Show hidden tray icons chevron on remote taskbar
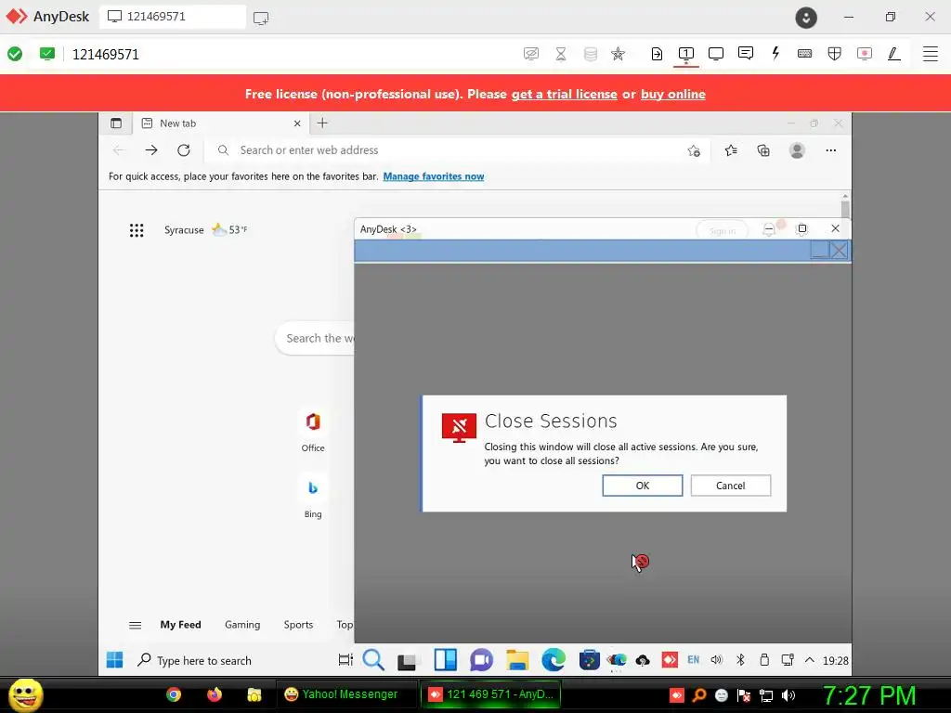The image size is (951, 713). (809, 660)
